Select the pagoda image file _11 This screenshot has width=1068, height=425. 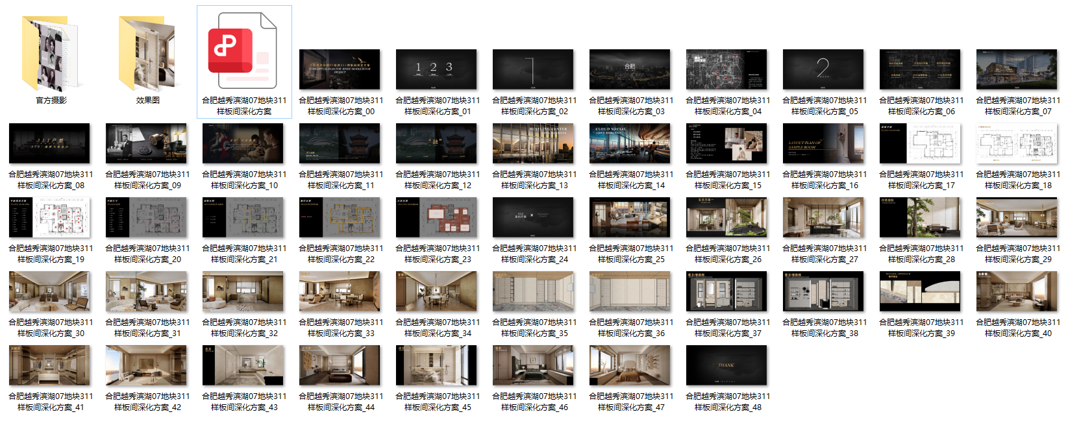point(340,143)
